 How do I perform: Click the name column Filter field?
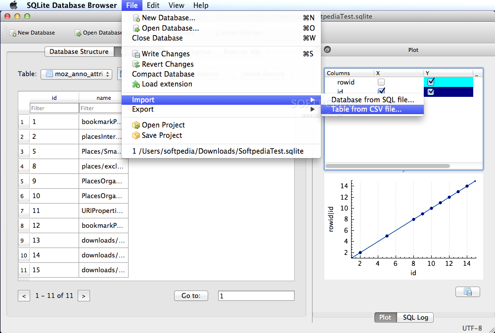click(100, 108)
